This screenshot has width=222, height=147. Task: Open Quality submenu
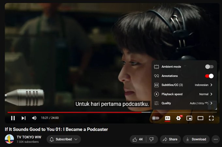pos(184,103)
